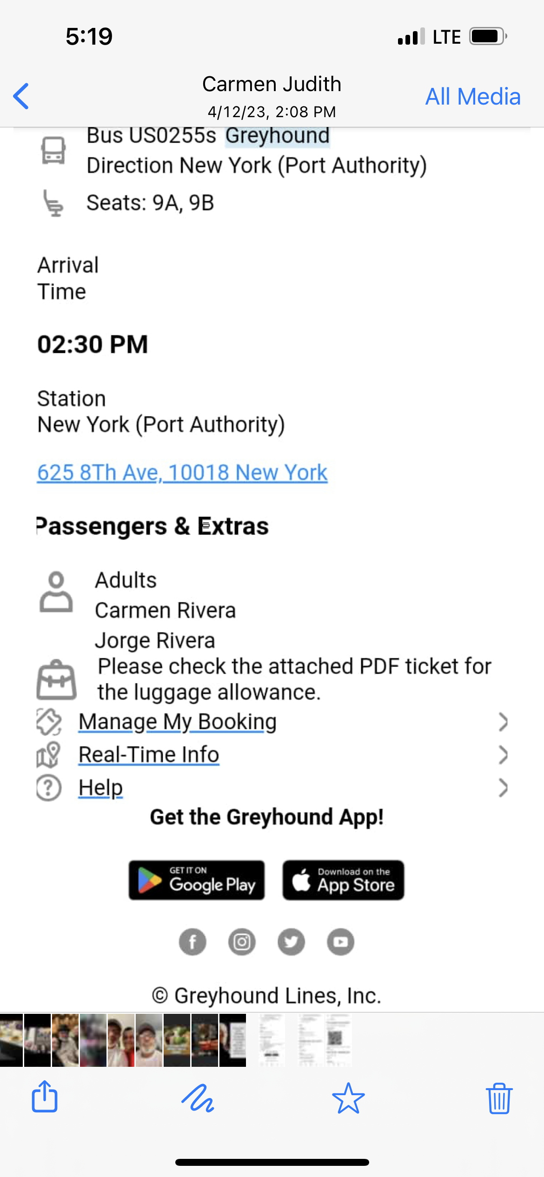Expand Real-Time Info chevron
The width and height of the screenshot is (544, 1177).
tap(503, 755)
